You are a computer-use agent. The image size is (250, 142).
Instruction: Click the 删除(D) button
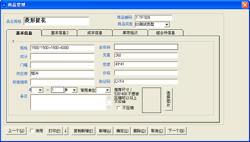pyautogui.click(x=140, y=131)
